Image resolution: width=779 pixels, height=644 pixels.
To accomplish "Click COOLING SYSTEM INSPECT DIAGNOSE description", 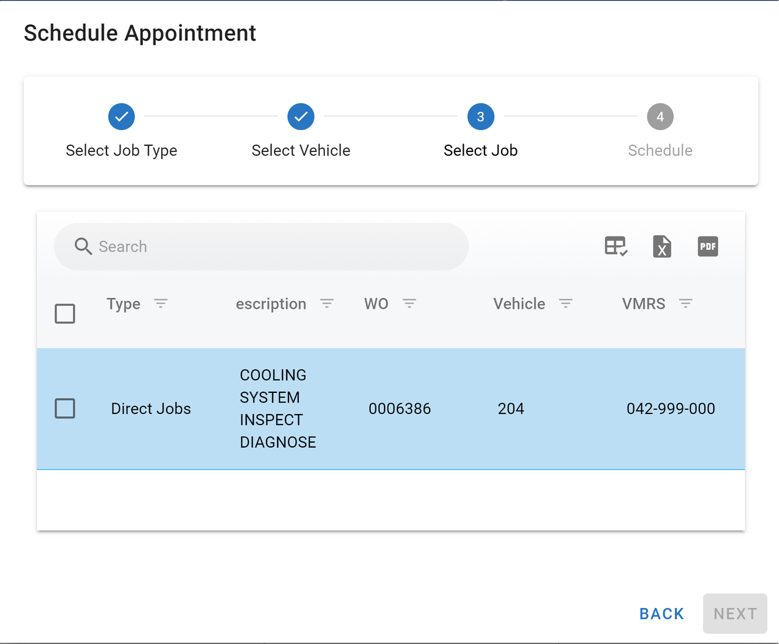I will coord(278,409).
